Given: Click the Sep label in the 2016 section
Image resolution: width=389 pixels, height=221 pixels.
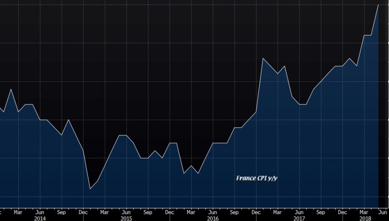Looking at the screenshot, I should coord(234,212).
